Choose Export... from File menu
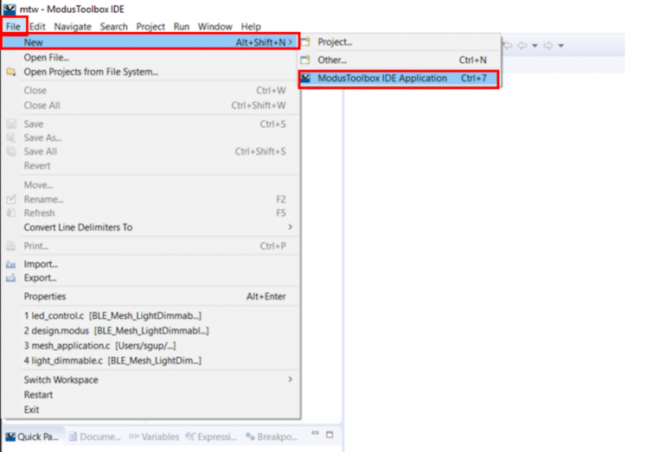This screenshot has height=452, width=647. pyautogui.click(x=151, y=278)
